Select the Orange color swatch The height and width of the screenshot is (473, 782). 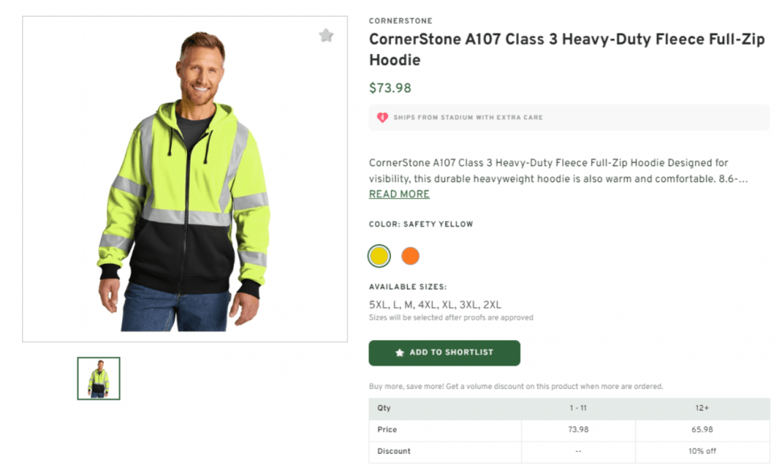click(410, 256)
